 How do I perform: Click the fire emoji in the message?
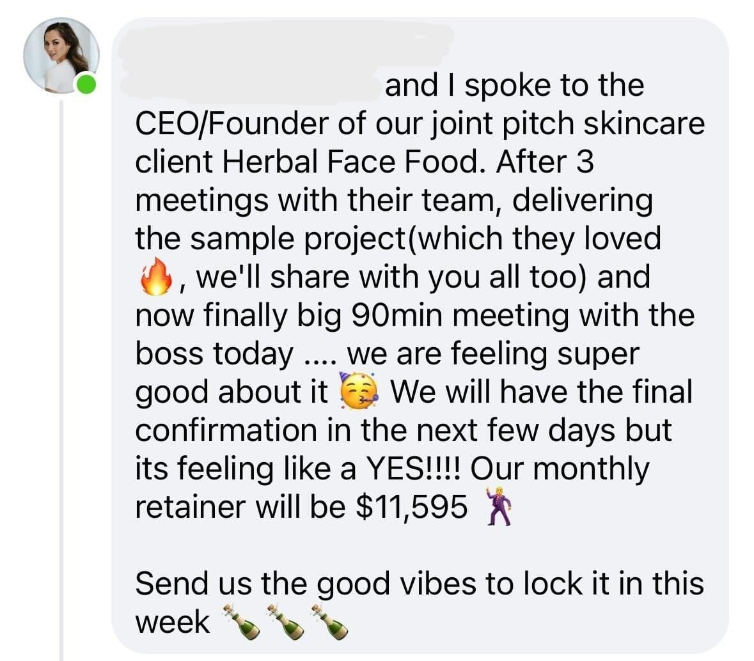155,278
